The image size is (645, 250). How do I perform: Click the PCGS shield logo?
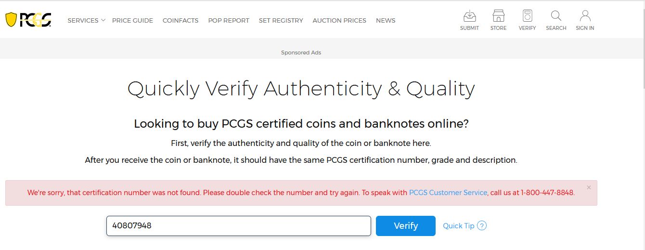pyautogui.click(x=28, y=20)
